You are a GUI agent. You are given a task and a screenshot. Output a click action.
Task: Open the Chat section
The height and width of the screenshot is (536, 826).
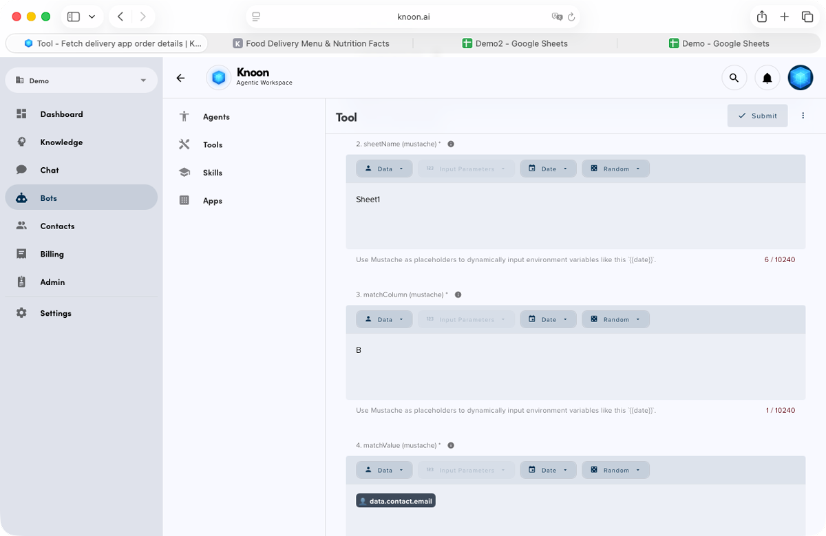(49, 170)
